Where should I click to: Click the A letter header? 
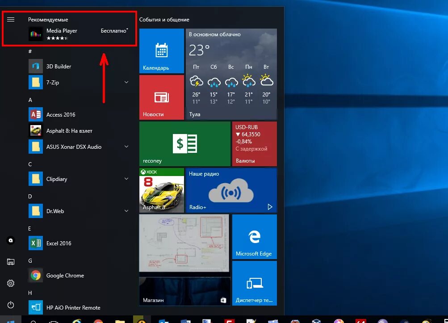coord(30,100)
